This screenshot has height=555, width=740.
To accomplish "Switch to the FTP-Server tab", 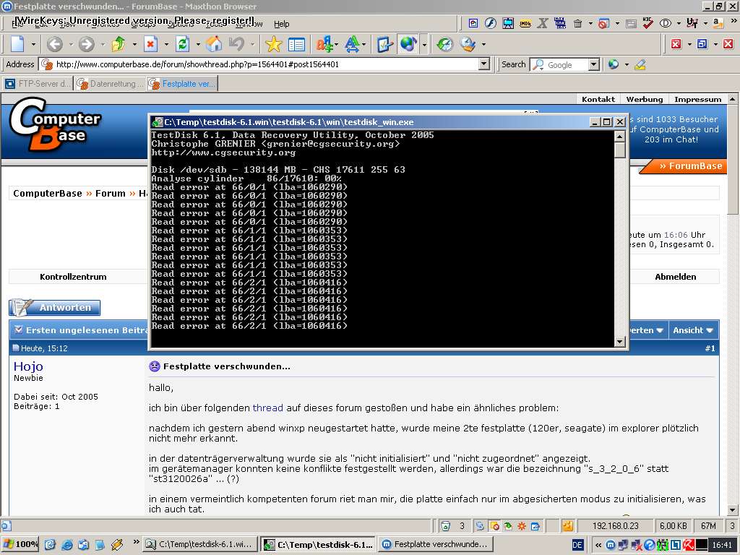I will tap(38, 84).
